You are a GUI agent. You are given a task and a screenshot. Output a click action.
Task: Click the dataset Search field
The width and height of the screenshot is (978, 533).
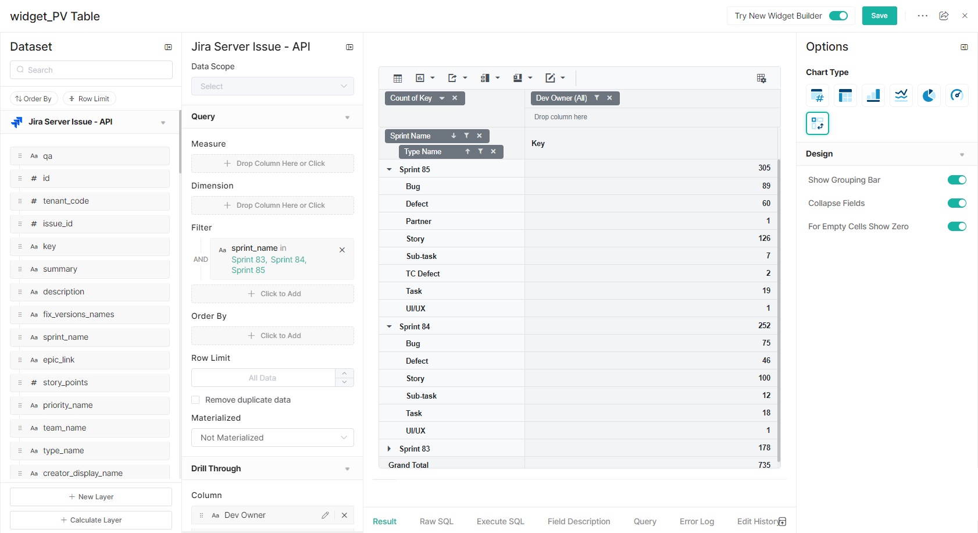(x=91, y=70)
